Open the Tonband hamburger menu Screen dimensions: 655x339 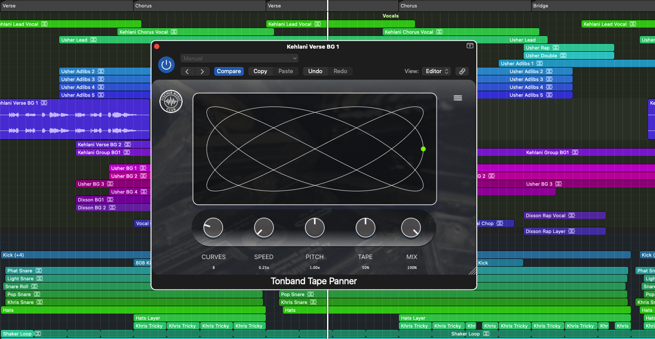(458, 98)
